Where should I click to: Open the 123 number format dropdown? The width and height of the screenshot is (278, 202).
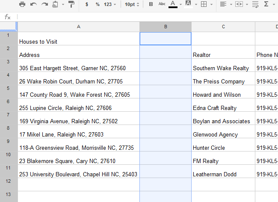click(x=110, y=4)
